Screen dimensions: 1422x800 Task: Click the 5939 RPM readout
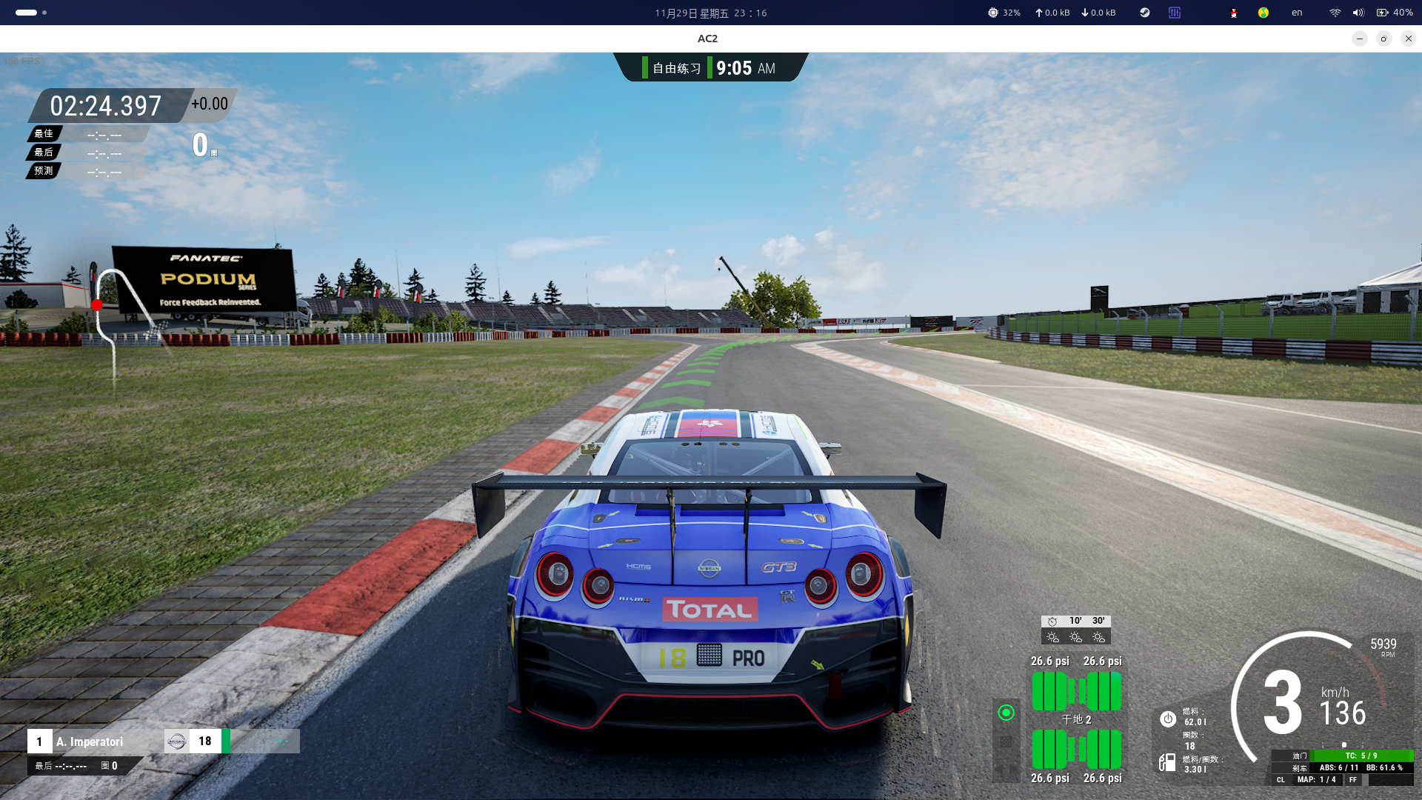(x=1383, y=647)
